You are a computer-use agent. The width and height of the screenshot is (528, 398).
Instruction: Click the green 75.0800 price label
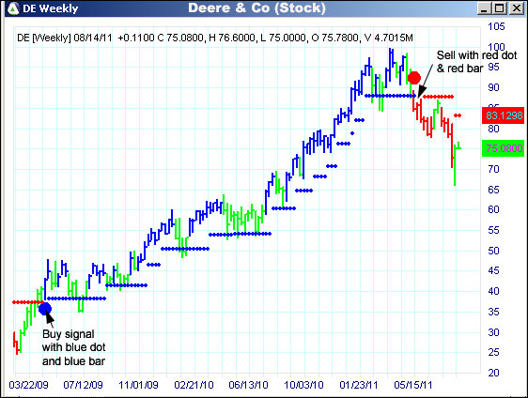click(x=503, y=148)
